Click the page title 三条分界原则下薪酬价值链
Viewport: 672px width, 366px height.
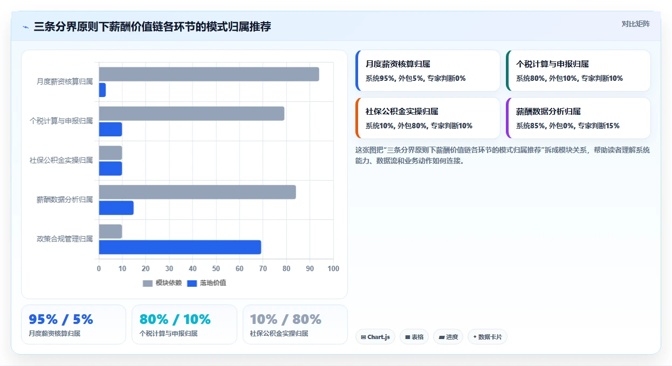click(152, 26)
